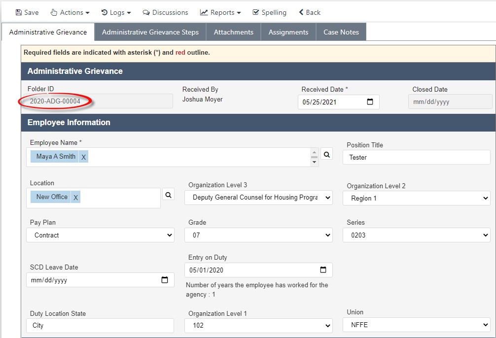Click the Entry on Duty date field
The height and width of the screenshot is (338, 496).
pyautogui.click(x=258, y=270)
